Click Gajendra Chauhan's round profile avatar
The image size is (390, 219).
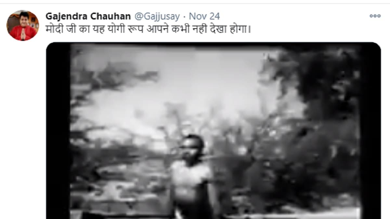[x=23, y=25]
